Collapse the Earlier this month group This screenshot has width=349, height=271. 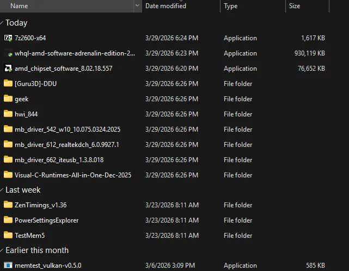[x=2, y=251]
